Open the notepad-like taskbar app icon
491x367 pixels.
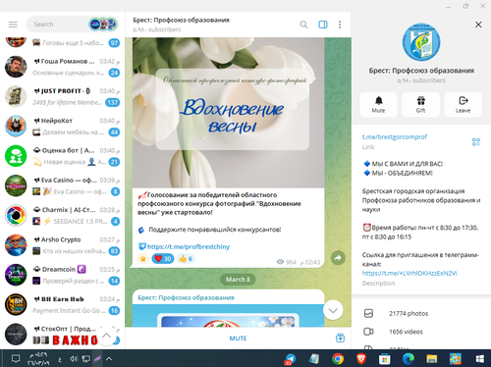pyautogui.click(x=314, y=359)
